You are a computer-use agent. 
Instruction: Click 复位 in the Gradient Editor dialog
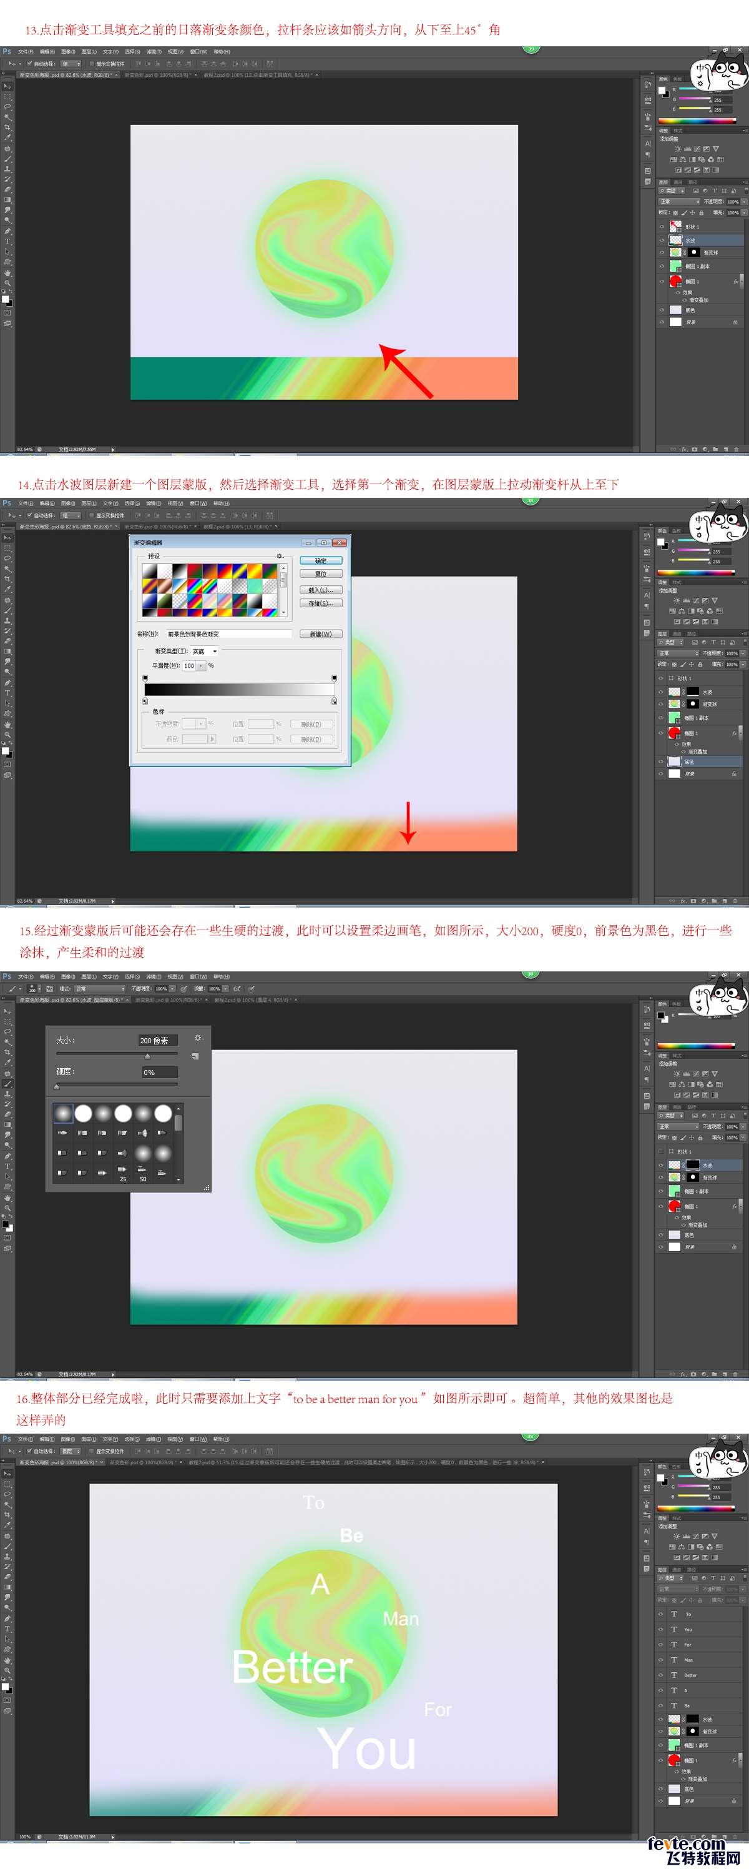[x=321, y=574]
